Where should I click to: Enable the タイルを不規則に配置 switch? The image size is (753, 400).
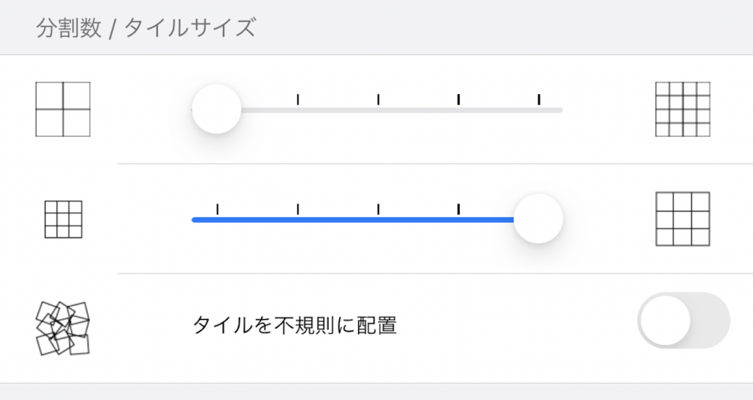[683, 321]
